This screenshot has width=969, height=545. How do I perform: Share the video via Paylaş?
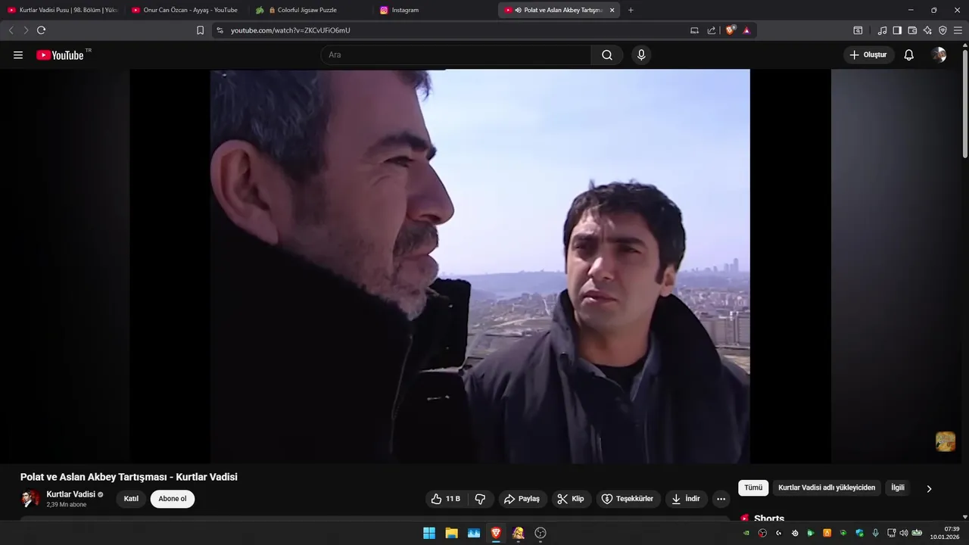pyautogui.click(x=522, y=499)
